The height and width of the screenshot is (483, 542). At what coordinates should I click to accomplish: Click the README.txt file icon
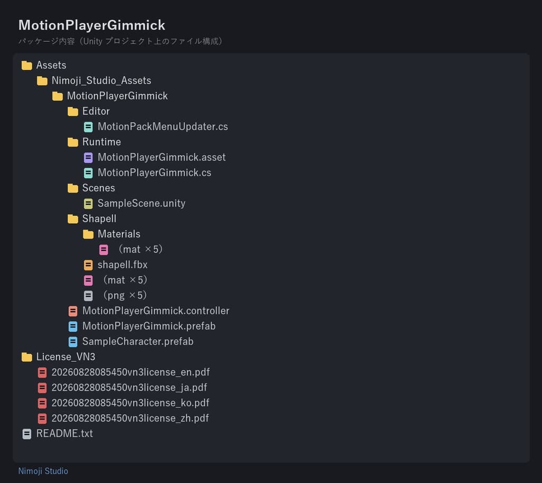point(26,434)
